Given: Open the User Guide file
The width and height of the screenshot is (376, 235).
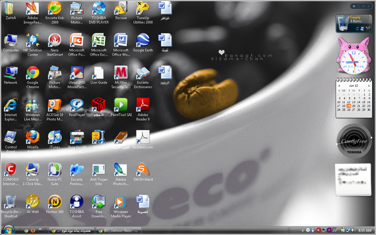Looking at the screenshot, I should pyautogui.click(x=99, y=73).
